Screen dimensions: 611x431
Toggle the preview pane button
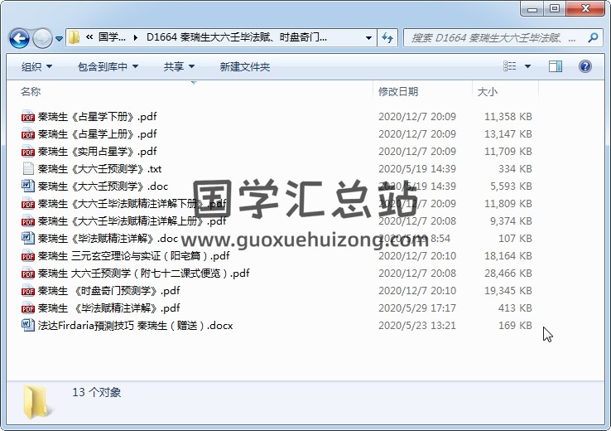pos(556,66)
